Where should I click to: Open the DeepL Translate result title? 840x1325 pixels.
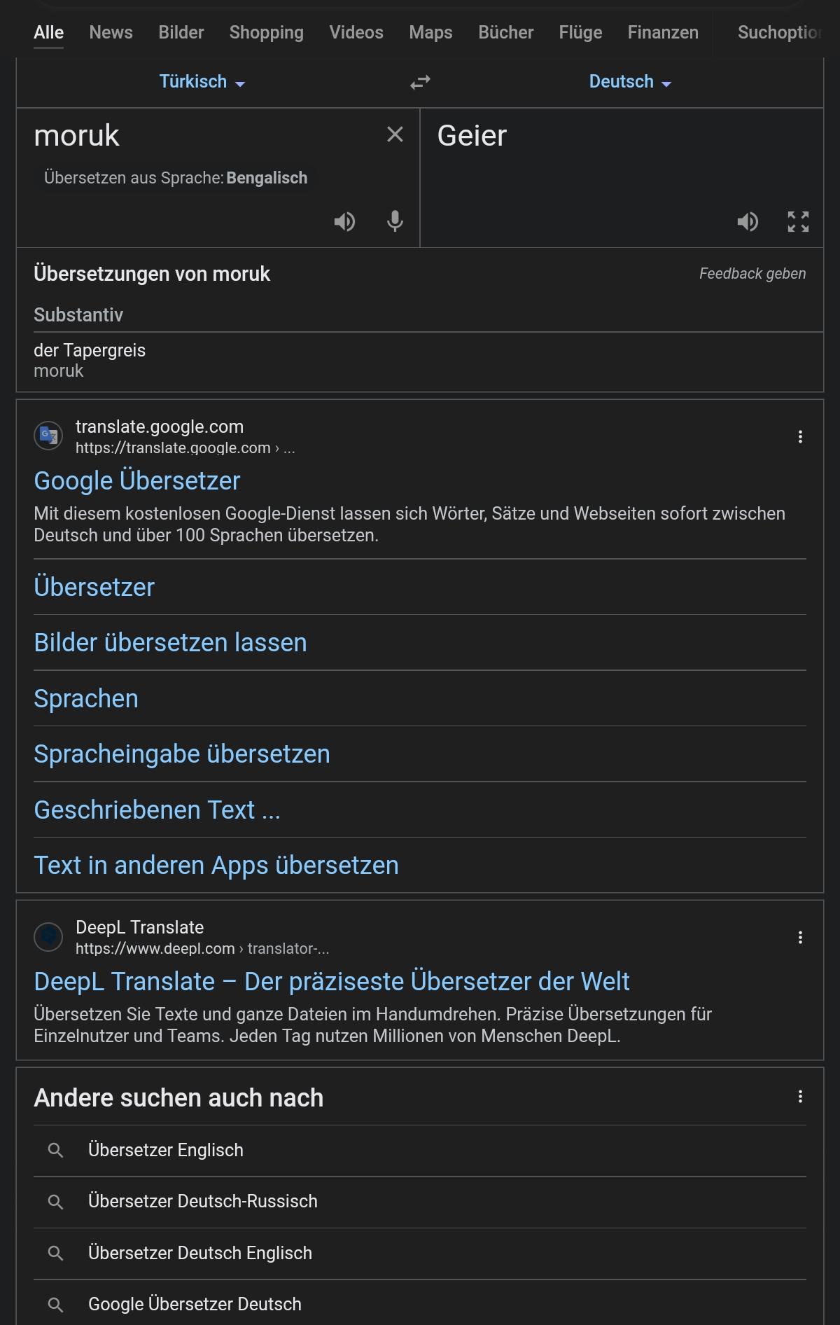coord(332,982)
